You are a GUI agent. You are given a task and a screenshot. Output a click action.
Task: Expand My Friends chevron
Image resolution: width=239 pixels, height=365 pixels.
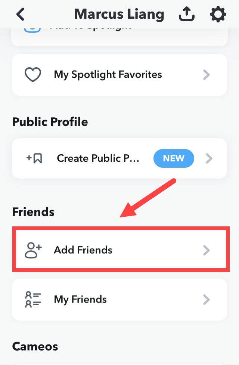pos(207,300)
